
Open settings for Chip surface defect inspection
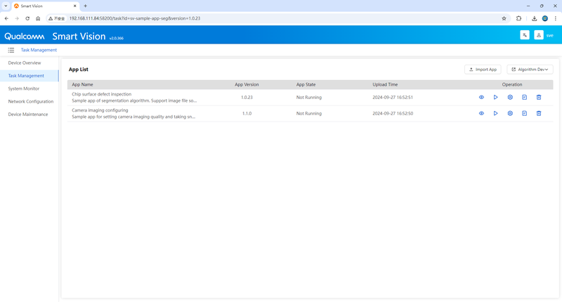[x=510, y=97]
